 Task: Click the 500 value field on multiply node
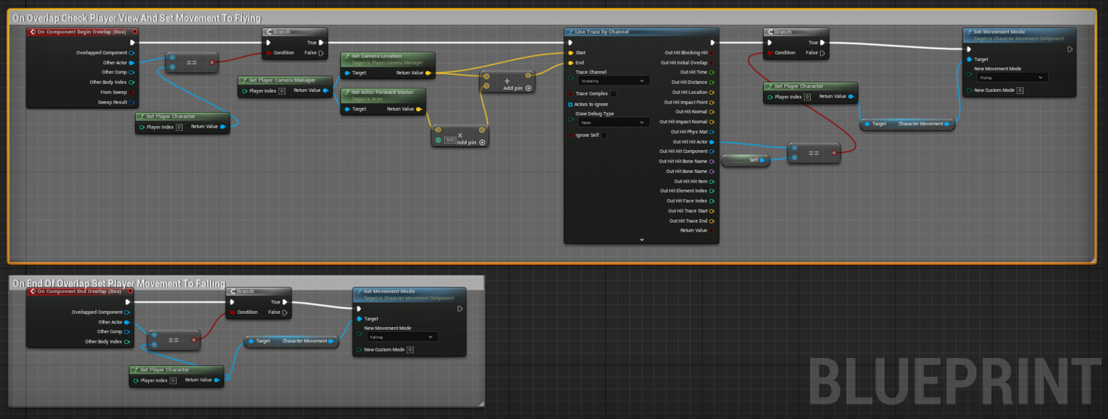click(450, 140)
